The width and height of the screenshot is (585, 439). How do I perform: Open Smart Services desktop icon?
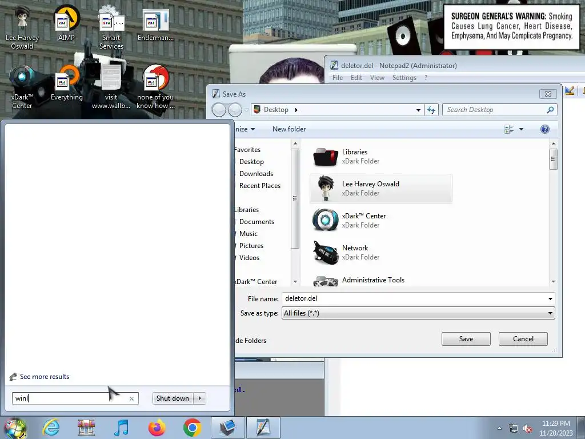[111, 28]
